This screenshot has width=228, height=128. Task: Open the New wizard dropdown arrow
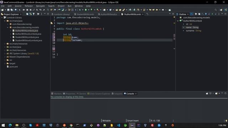click(5, 10)
